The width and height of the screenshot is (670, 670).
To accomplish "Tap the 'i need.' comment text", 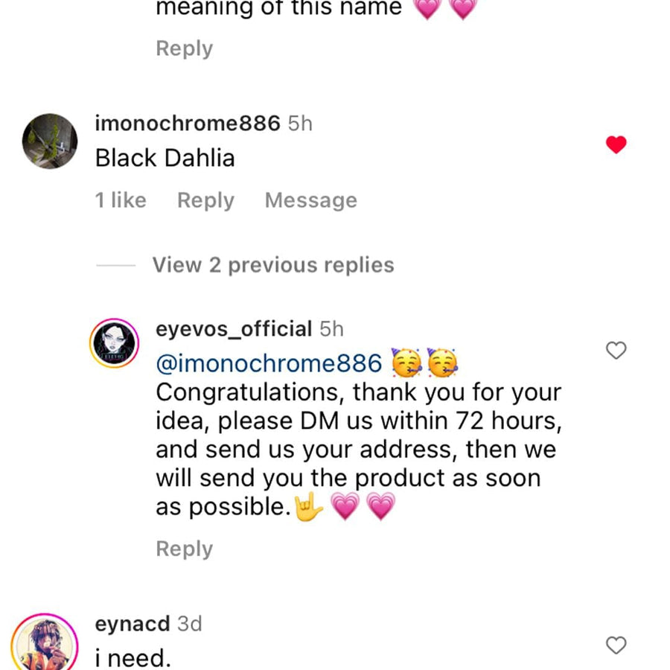I will coord(133,658).
